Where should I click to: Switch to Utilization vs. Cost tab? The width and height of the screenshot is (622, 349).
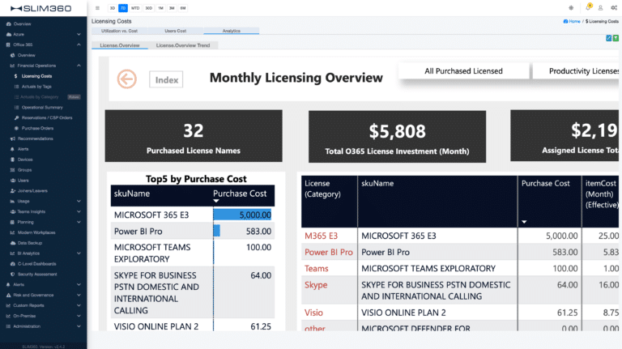click(x=119, y=31)
